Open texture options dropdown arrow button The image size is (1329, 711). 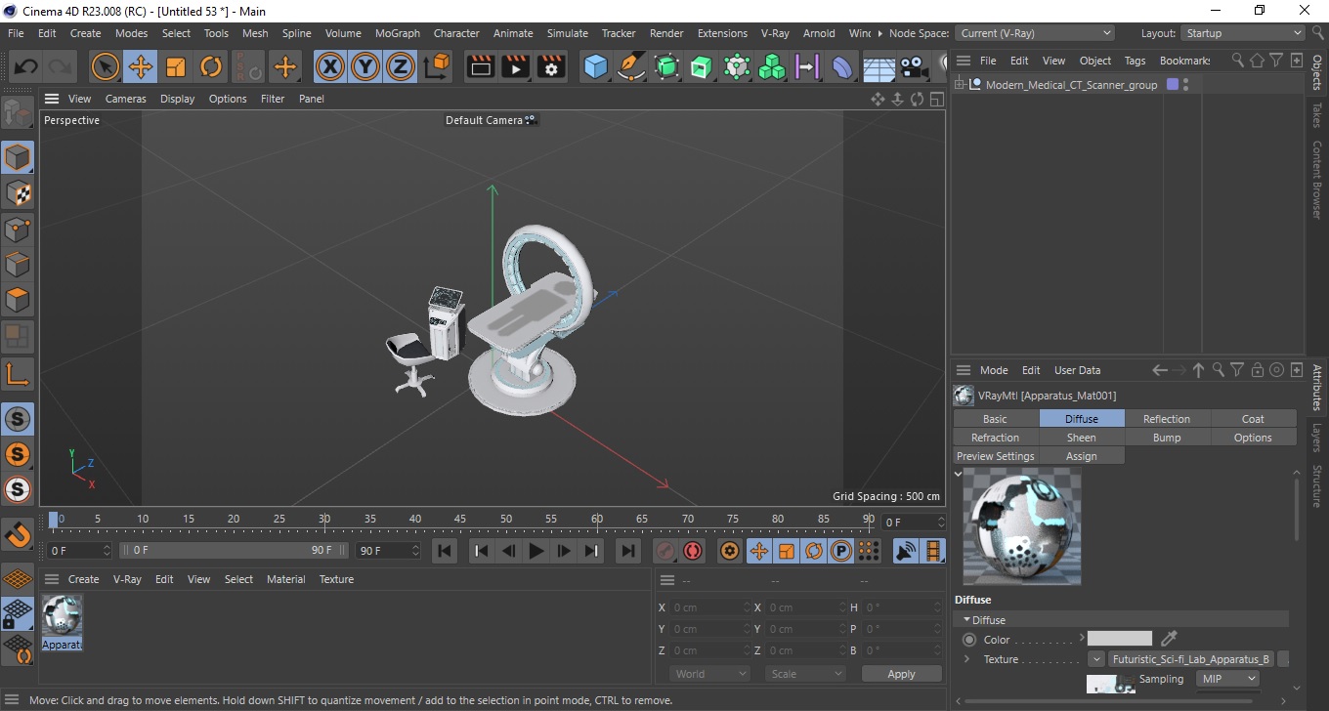(1095, 659)
